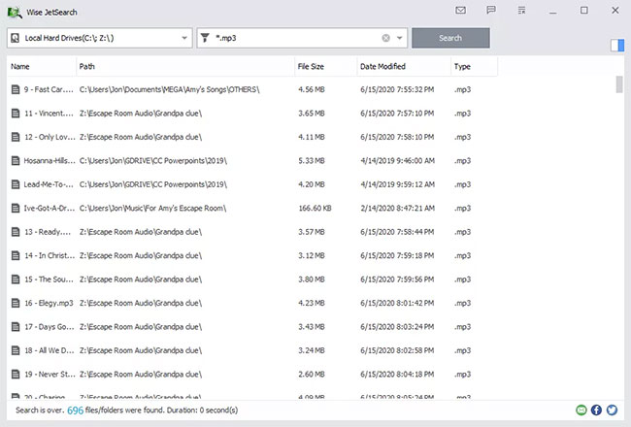The height and width of the screenshot is (427, 631).
Task: Select file icon for 18 - All We D
Action: click(16, 350)
